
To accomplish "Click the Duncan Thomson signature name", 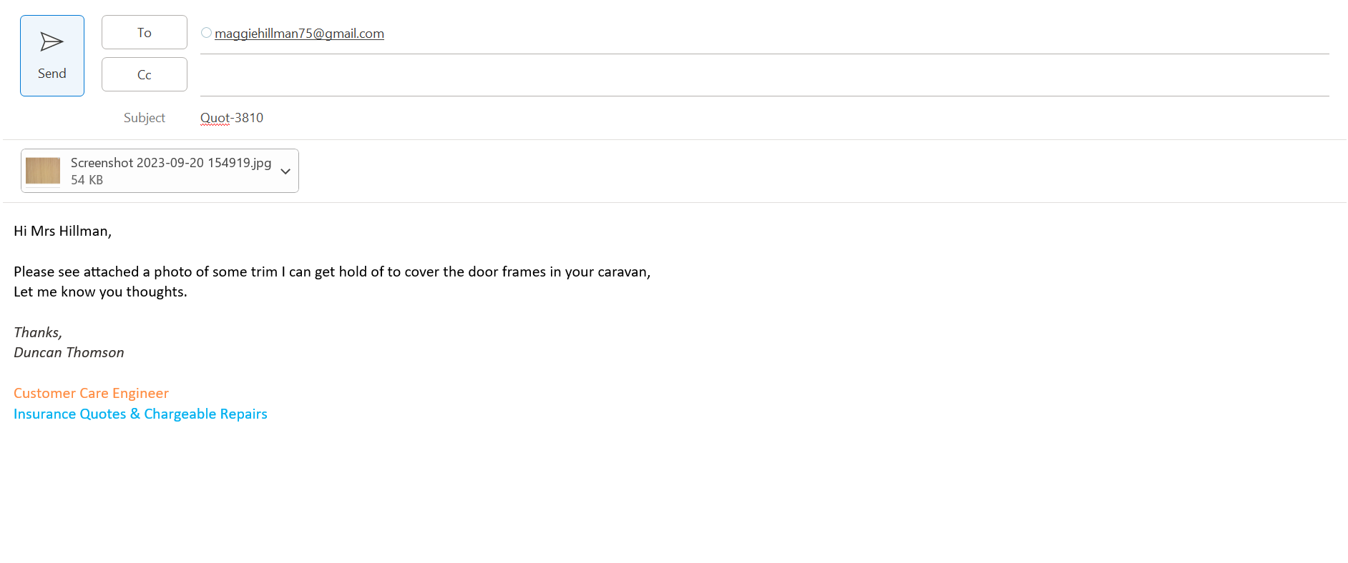I will (x=69, y=353).
